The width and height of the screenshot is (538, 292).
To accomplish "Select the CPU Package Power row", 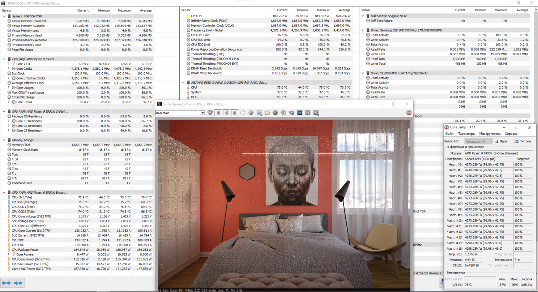I will pyautogui.click(x=77, y=250).
